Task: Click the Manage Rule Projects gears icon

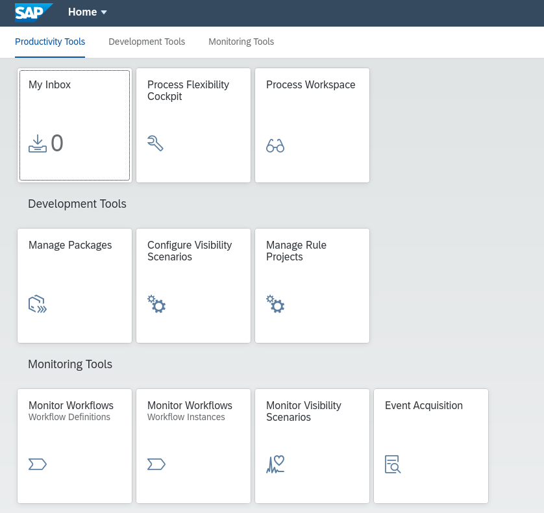Action: (275, 304)
